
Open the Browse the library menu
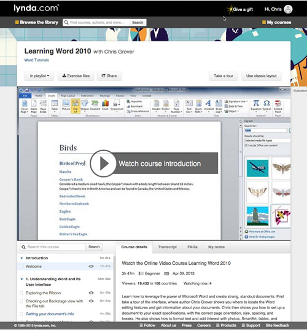point(37,22)
